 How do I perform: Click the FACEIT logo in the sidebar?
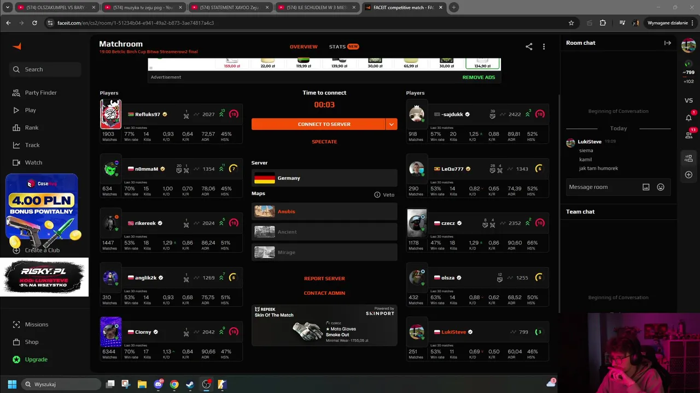17,46
